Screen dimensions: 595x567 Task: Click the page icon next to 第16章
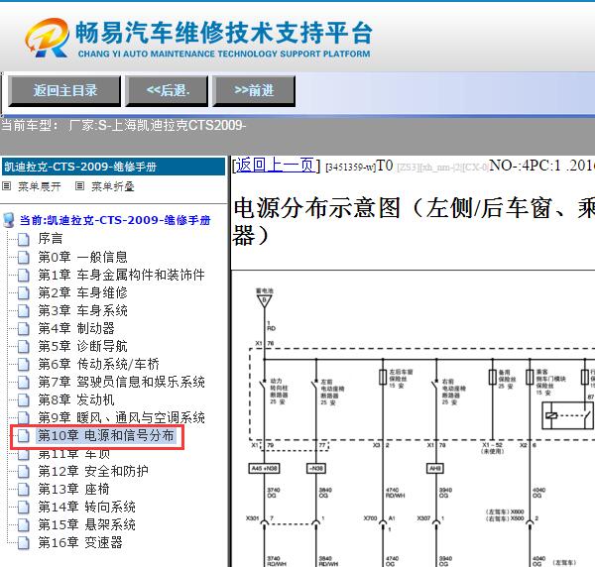point(24,542)
